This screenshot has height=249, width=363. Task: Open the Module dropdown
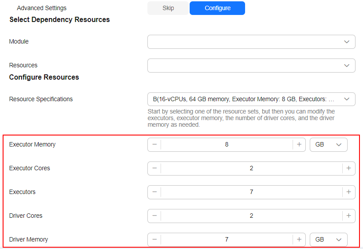(x=251, y=42)
